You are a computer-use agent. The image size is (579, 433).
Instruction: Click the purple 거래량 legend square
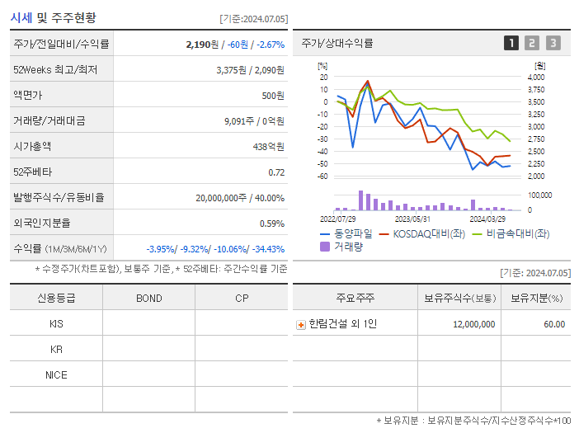325,247
